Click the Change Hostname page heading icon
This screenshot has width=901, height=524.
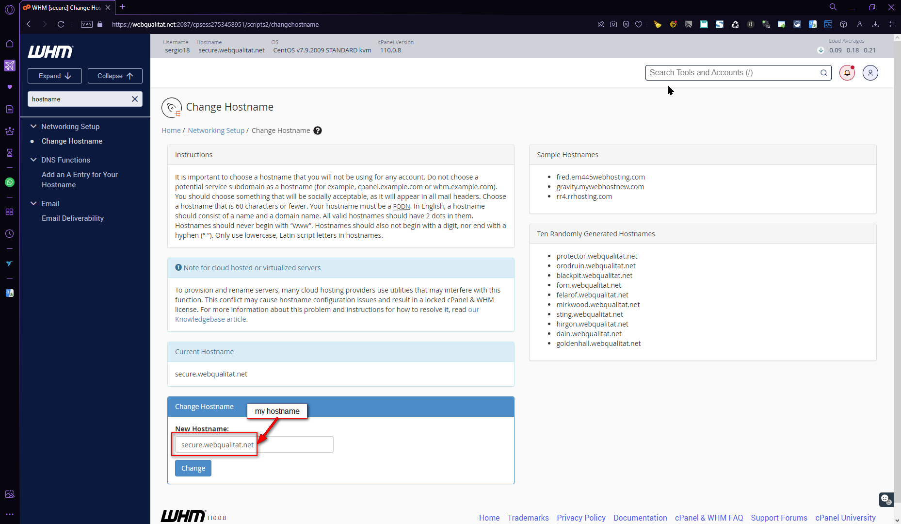tap(171, 107)
